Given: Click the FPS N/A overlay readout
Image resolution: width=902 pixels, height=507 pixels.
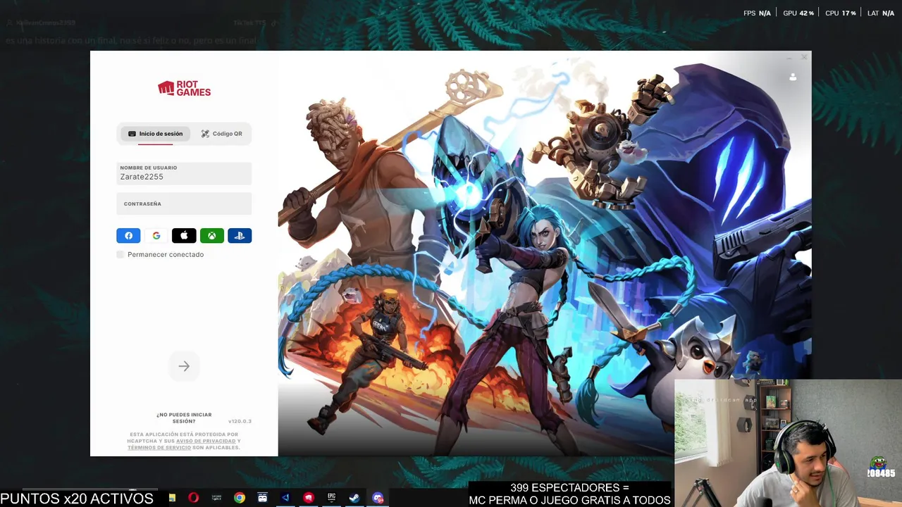Looking at the screenshot, I should coord(757,13).
